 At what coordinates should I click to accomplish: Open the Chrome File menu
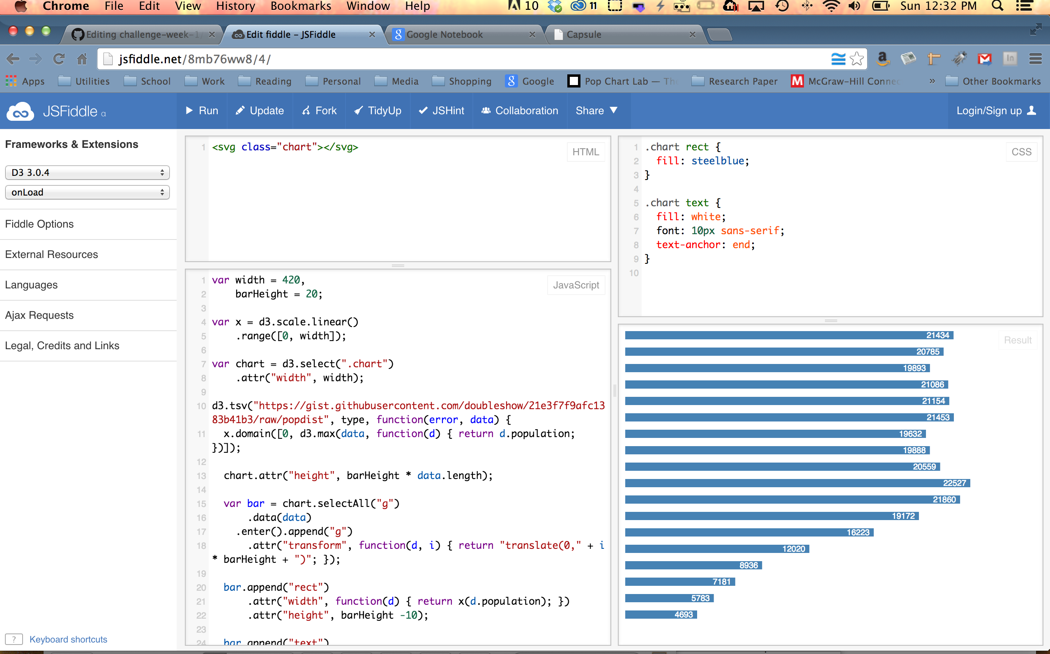pos(114,6)
